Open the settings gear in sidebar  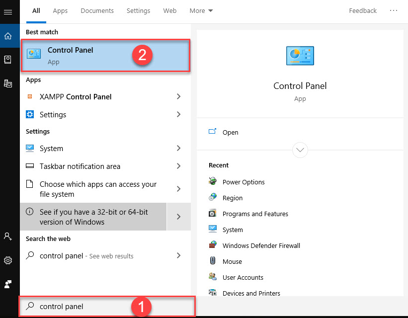(8, 260)
